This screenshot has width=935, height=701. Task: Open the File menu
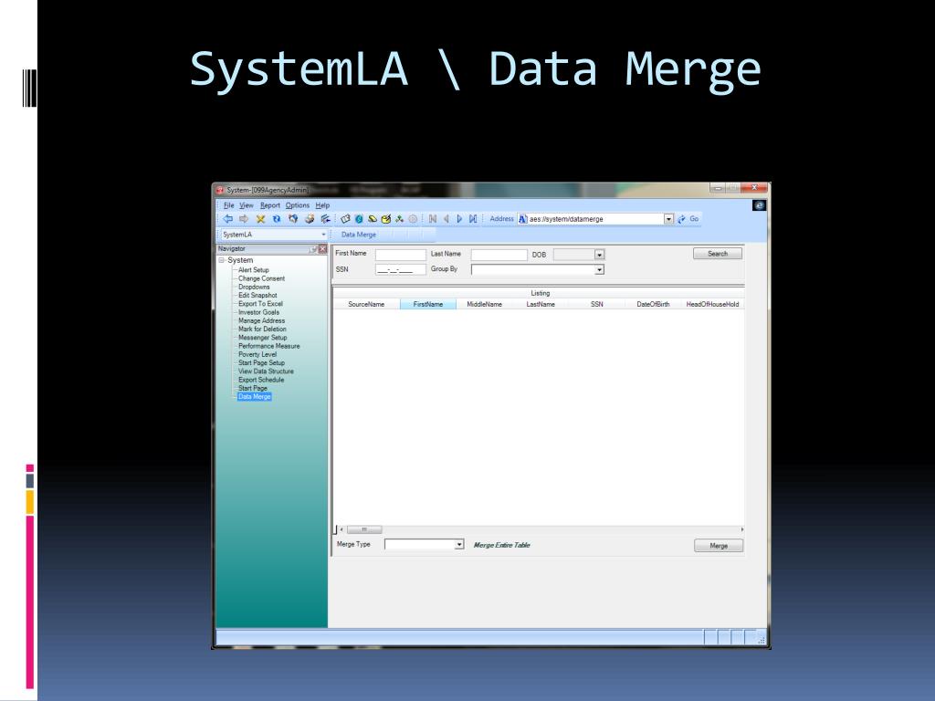pos(229,205)
